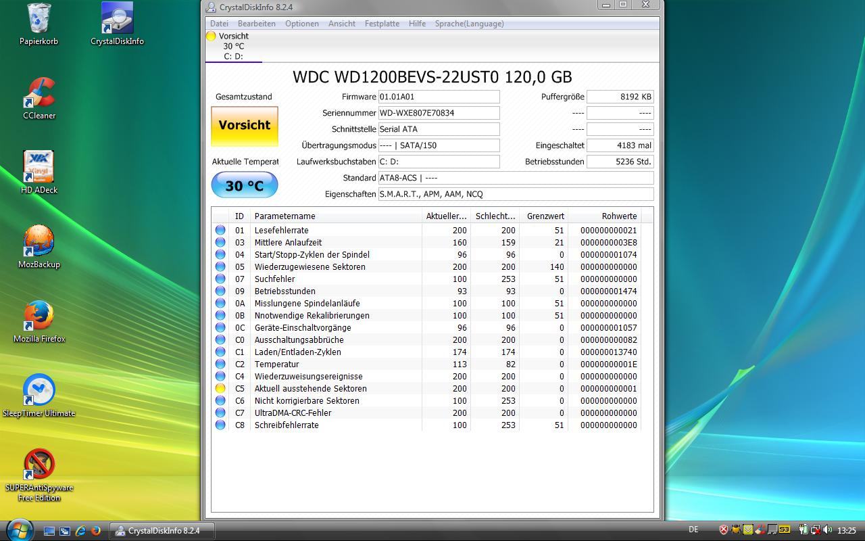
Task: Select the MozBackup desktop shortcut
Action: (39, 248)
